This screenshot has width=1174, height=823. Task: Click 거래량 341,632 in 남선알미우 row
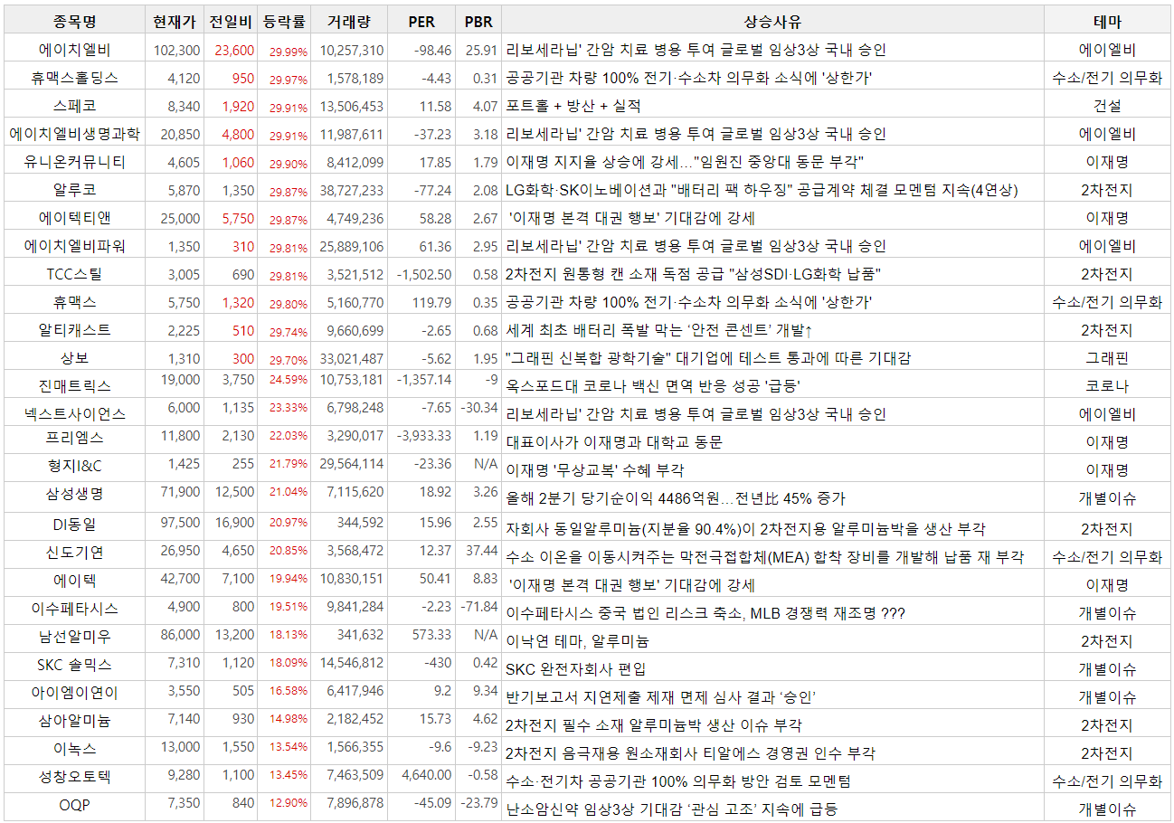point(358,636)
